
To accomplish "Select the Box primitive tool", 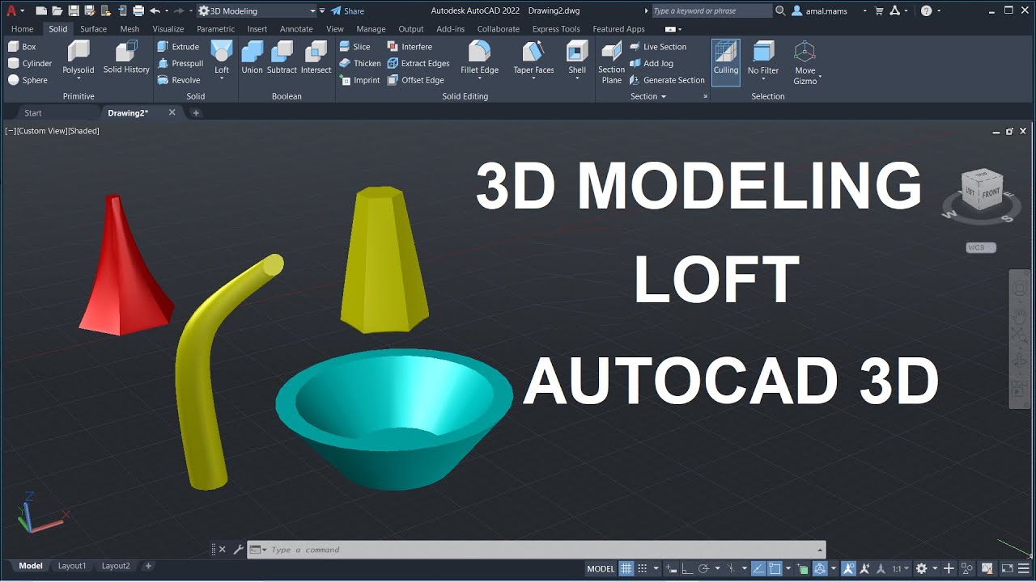I will 22,47.
